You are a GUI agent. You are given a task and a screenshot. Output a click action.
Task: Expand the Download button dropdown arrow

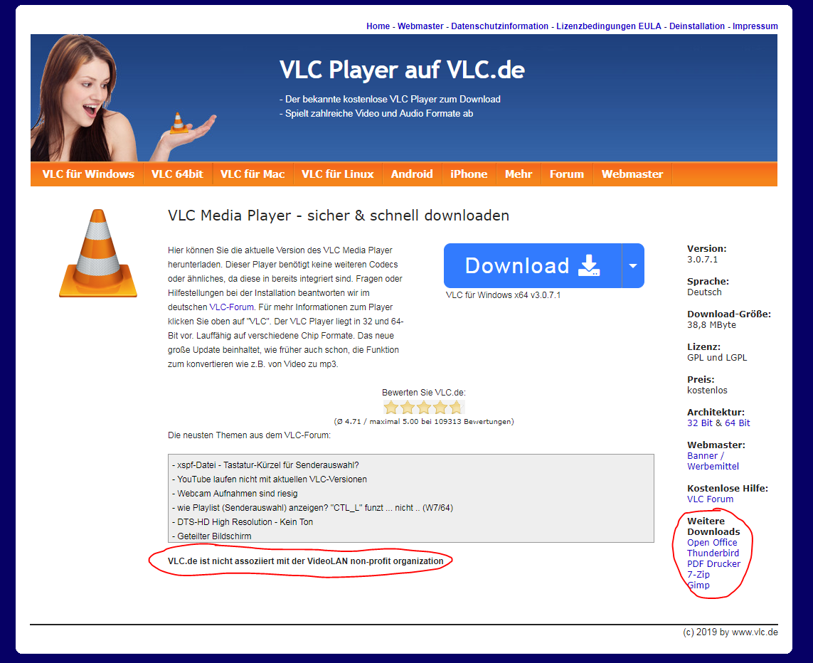pos(633,265)
